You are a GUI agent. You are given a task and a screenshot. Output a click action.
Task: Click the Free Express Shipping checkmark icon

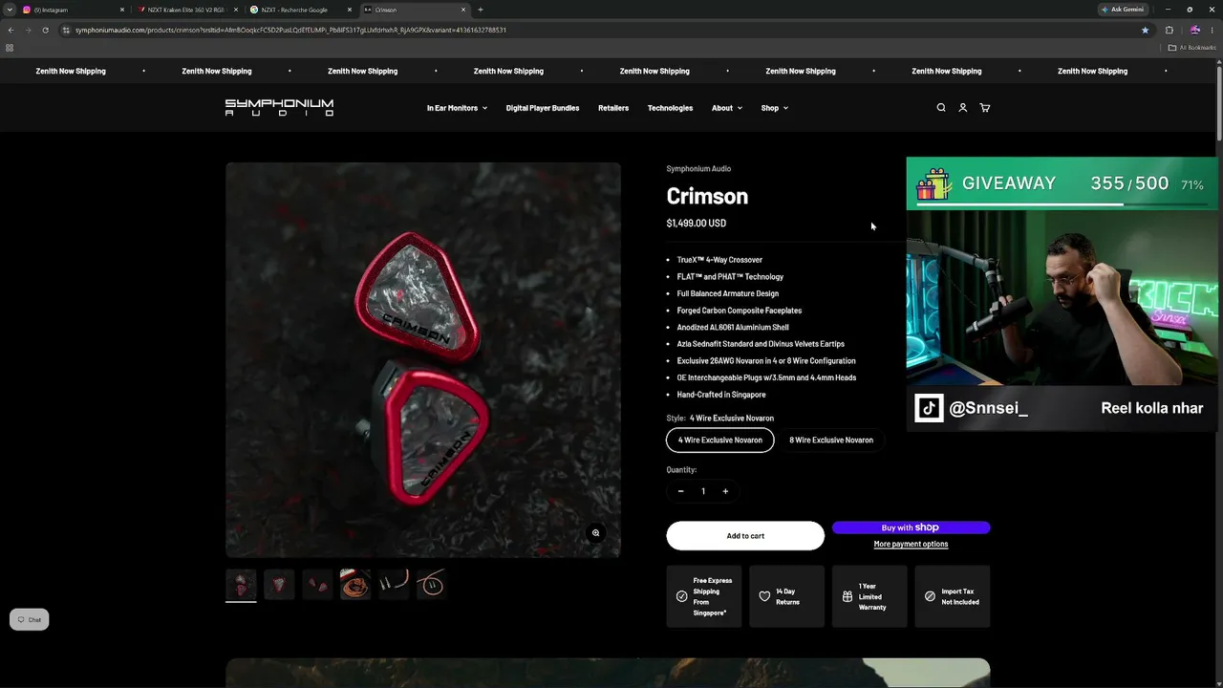pos(681,596)
